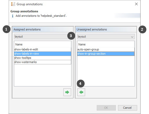Select show-watermarks annotation row
Viewport: 149px width, 114px height.
(43, 62)
